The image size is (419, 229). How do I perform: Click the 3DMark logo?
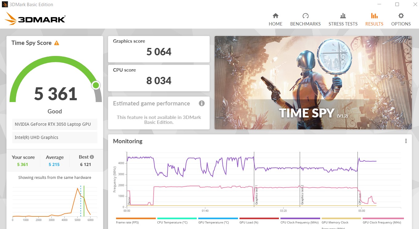tap(35, 19)
